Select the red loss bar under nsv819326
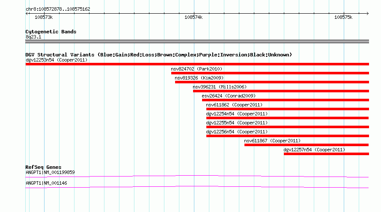381x212 pixels. click(x=272, y=82)
